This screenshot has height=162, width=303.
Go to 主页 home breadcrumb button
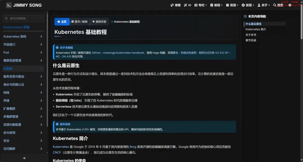tap(62, 22)
